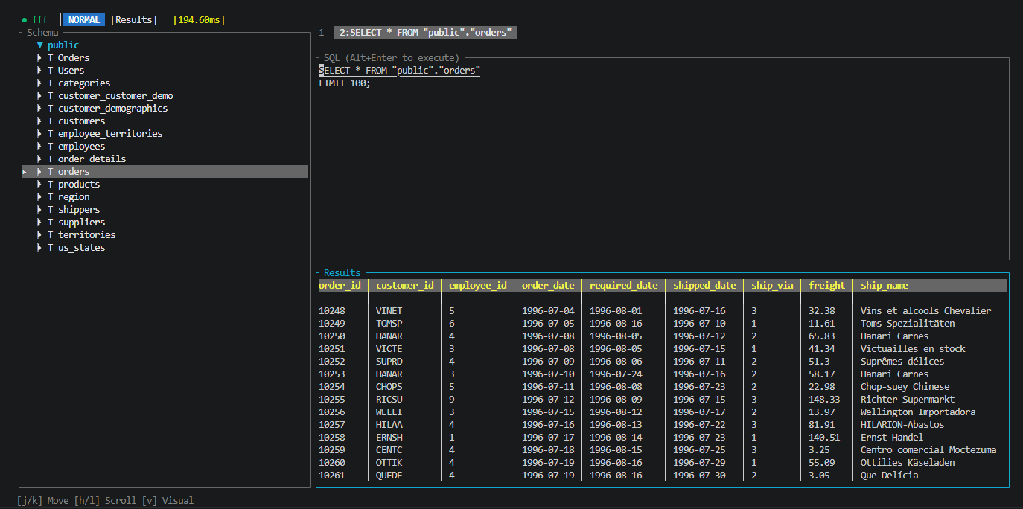Click the order_date column header
Viewport: 1023px width, 509px height.
548,286
